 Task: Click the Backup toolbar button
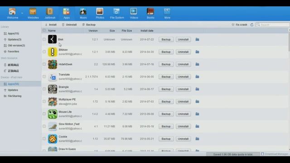click(89, 24)
